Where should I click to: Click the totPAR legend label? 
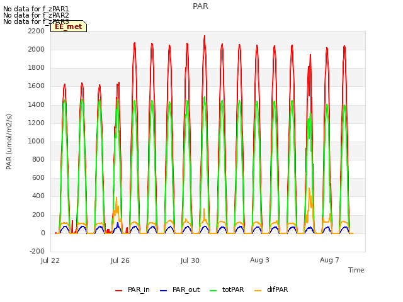[x=233, y=289]
